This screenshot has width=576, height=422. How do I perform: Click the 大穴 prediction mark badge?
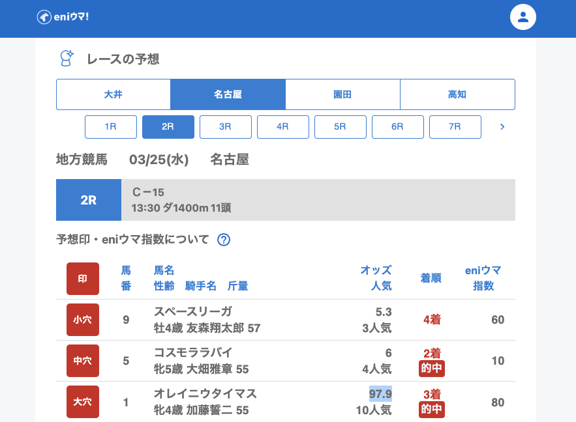coord(83,402)
